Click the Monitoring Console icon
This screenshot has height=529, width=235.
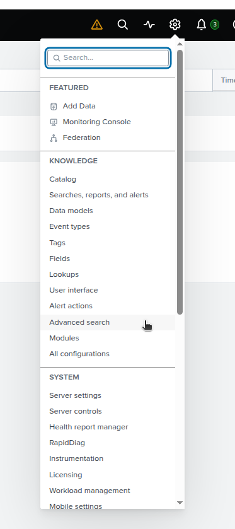pos(54,122)
